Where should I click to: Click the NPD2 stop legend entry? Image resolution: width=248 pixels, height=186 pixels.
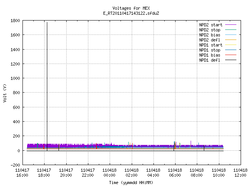pos(218,30)
